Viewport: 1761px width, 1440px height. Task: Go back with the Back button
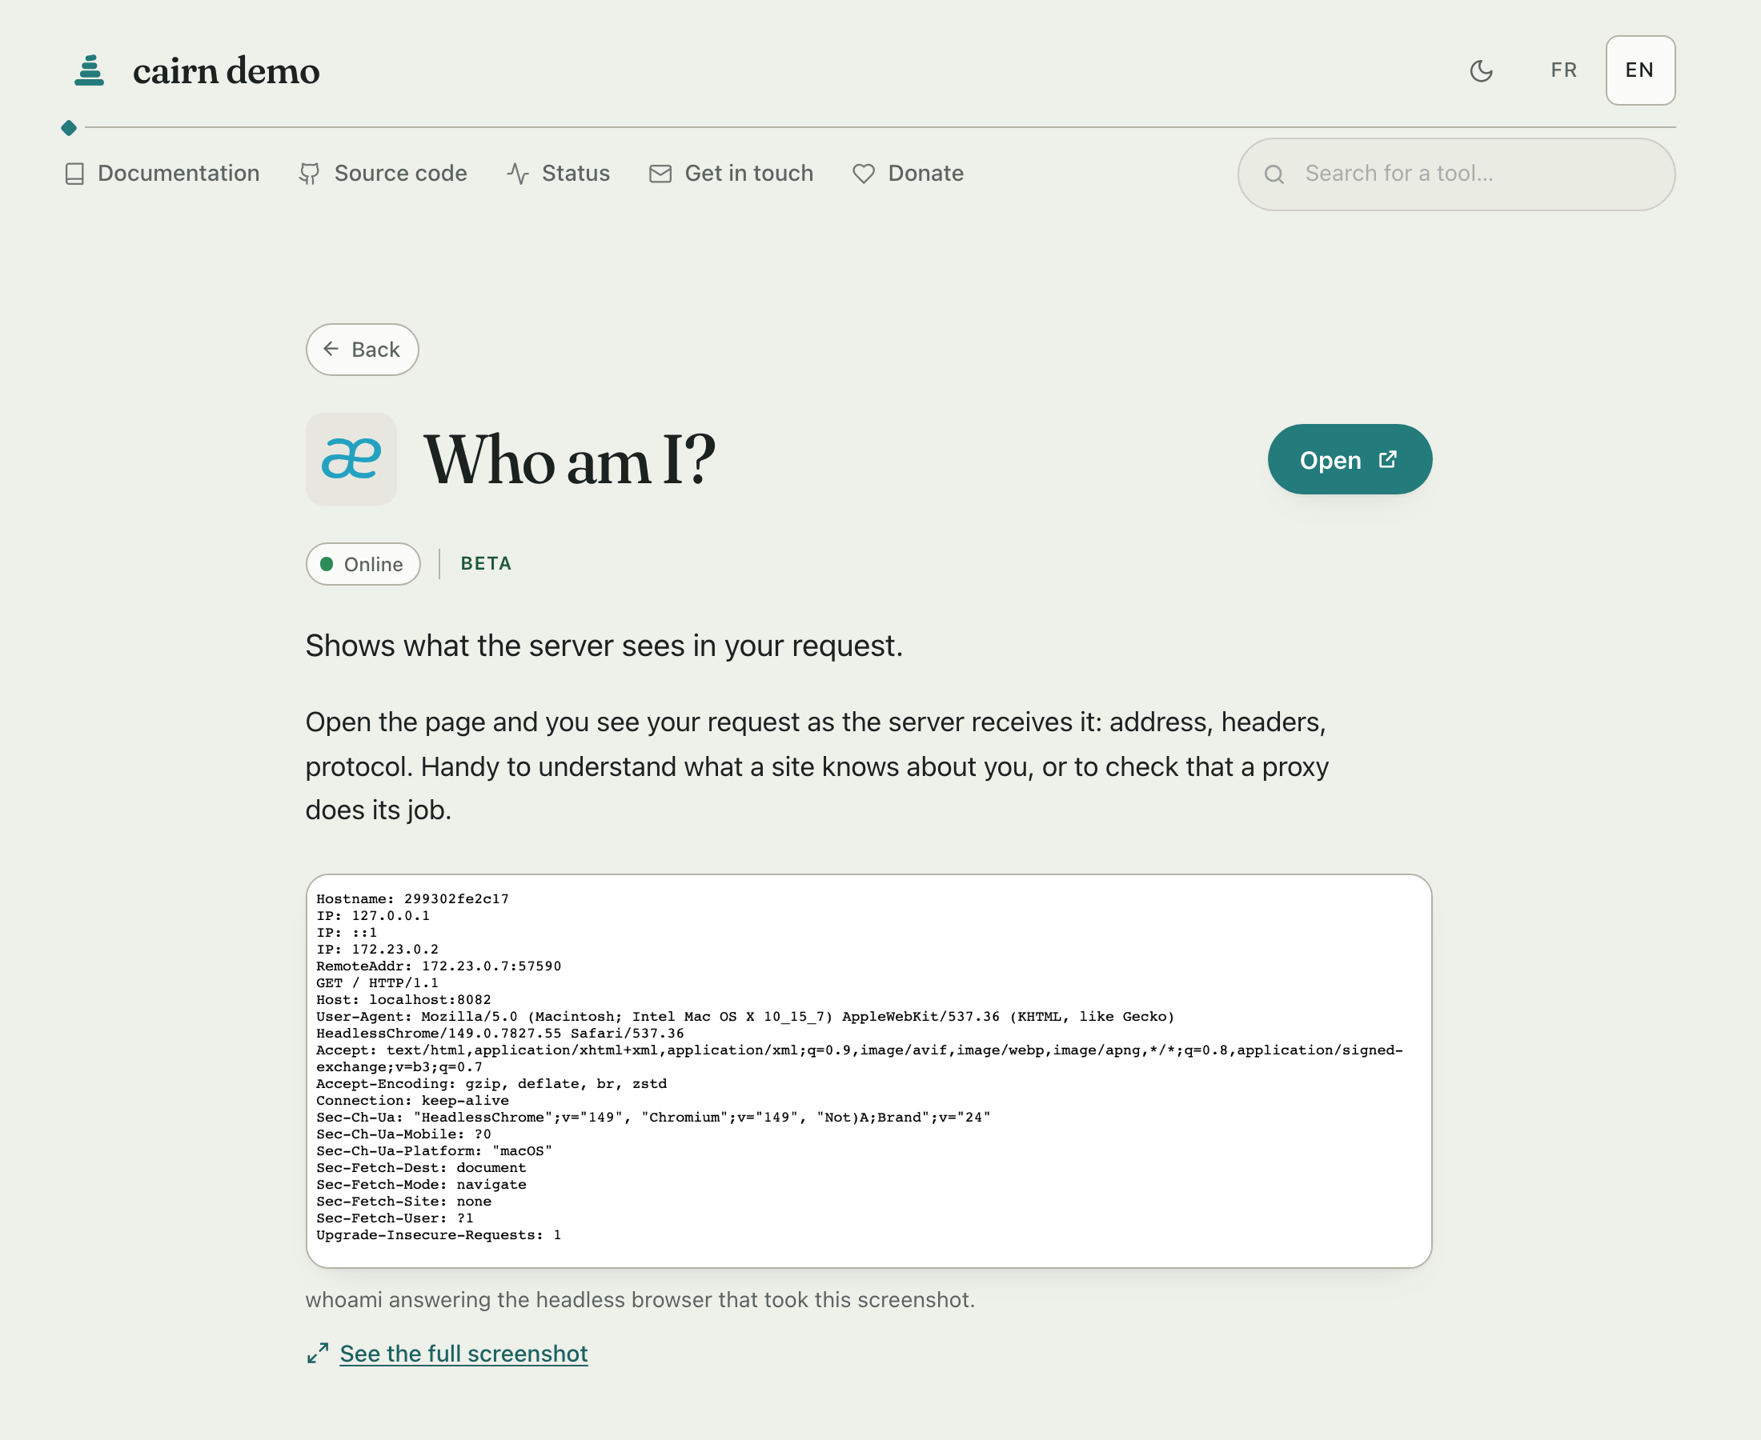tap(362, 350)
